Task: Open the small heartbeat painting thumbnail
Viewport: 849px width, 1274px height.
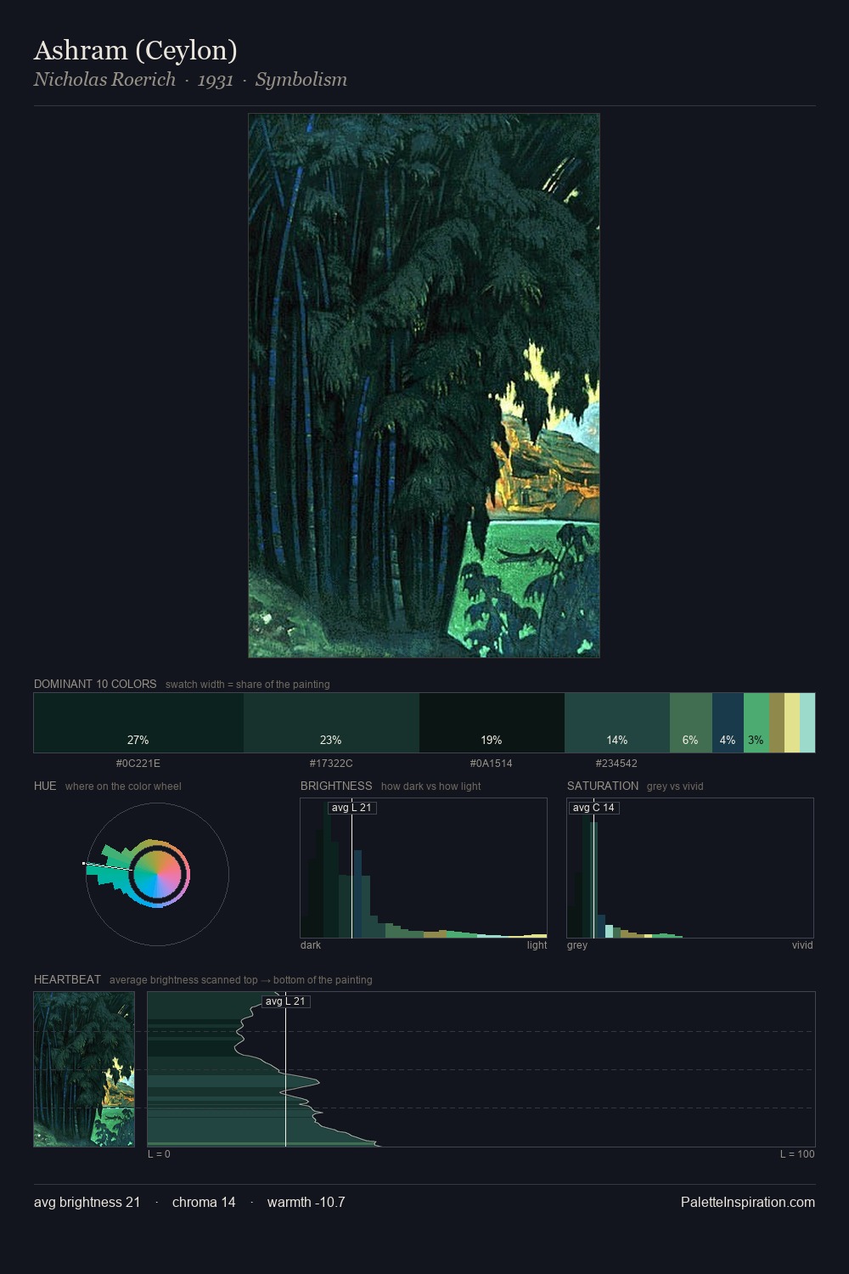Action: coord(84,1069)
